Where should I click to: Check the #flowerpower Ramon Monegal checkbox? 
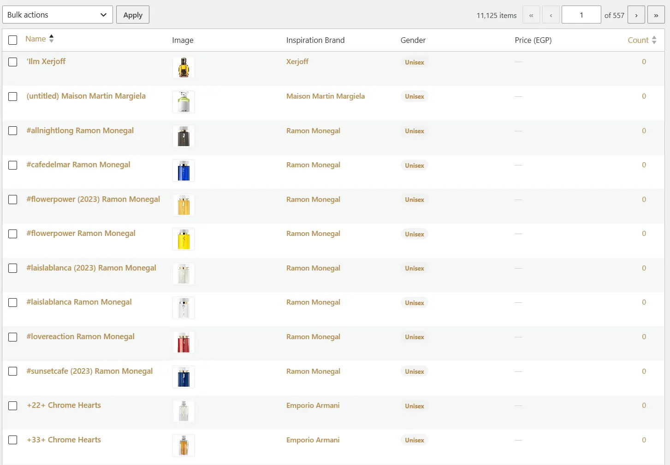13,234
